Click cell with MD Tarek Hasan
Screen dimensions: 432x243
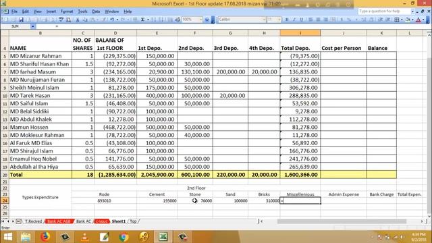point(40,96)
